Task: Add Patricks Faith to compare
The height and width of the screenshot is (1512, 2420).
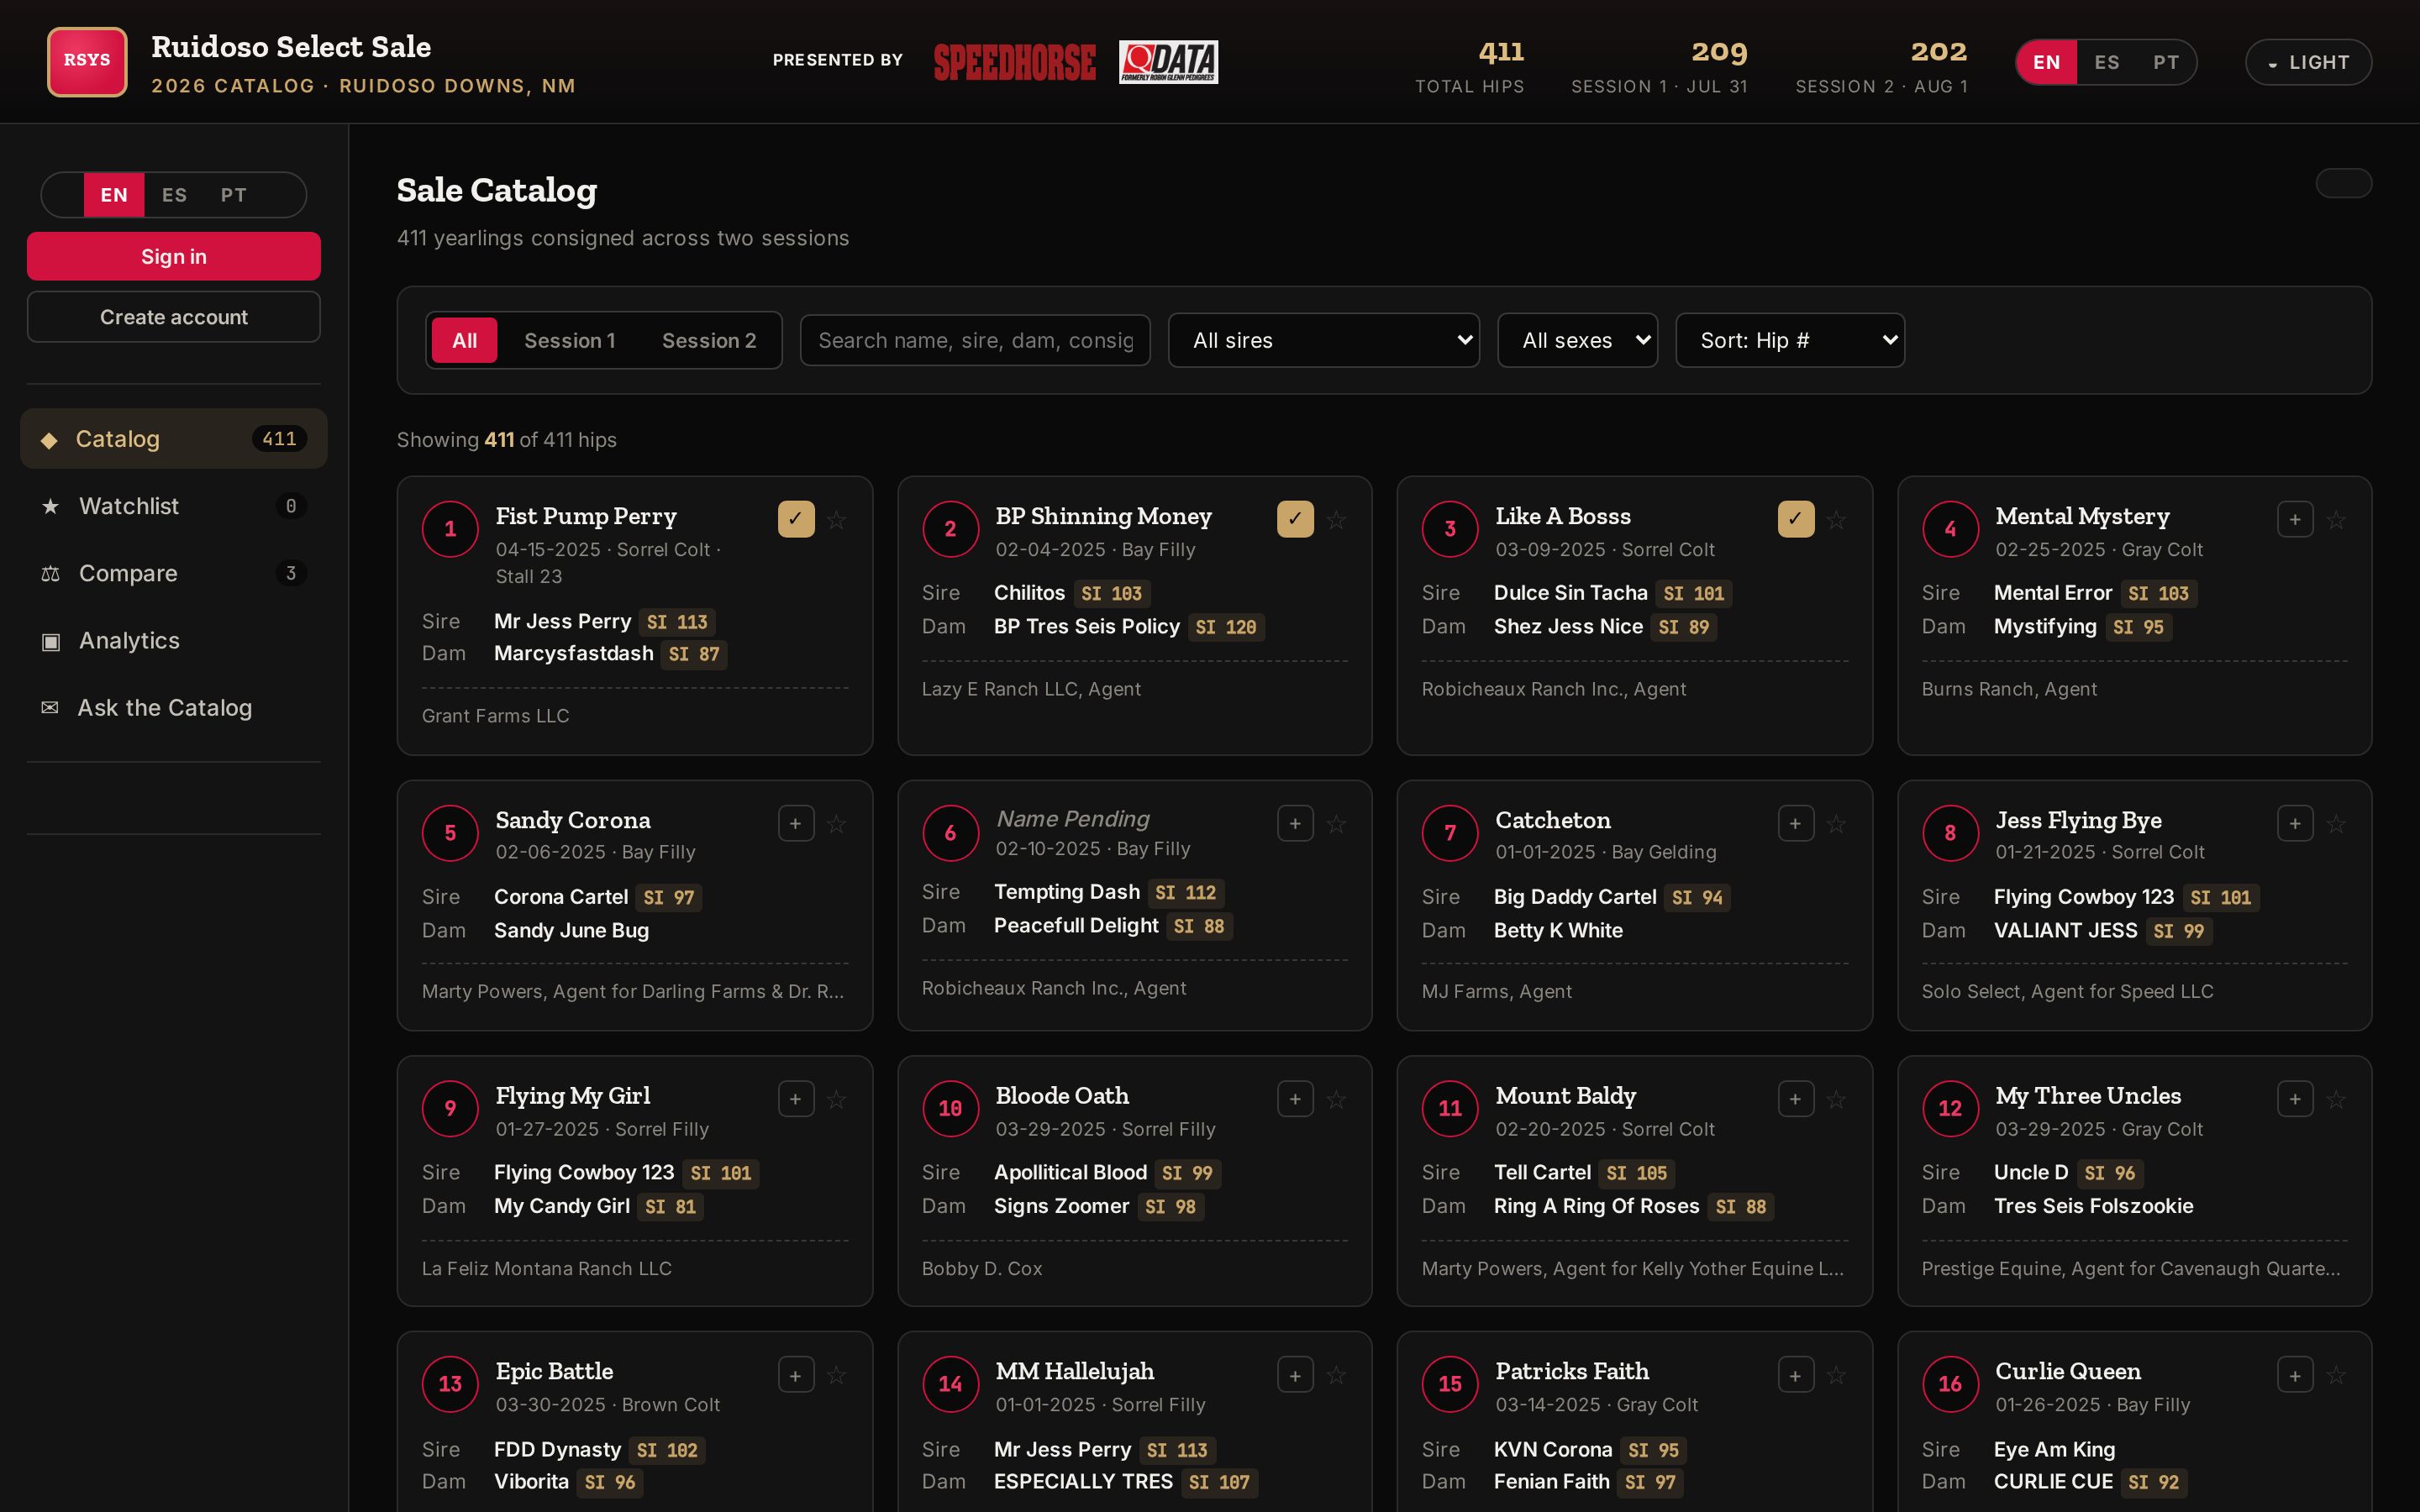Action: pyautogui.click(x=1796, y=1376)
